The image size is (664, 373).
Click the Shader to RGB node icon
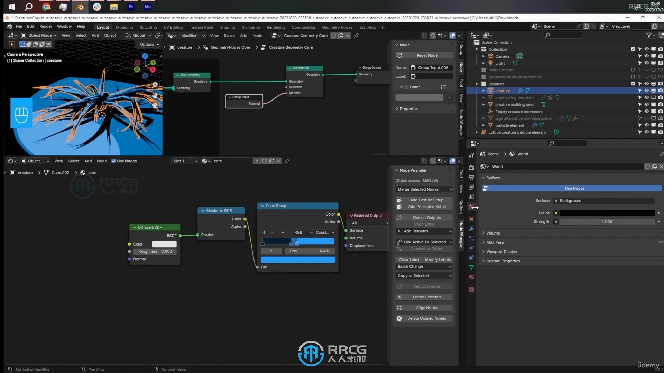pyautogui.click(x=202, y=210)
